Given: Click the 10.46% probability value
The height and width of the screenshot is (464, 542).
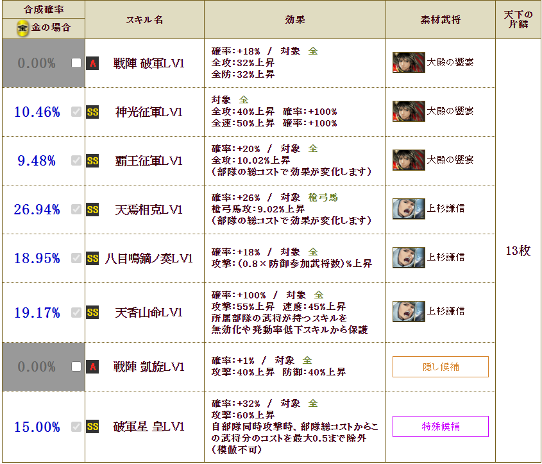Looking at the screenshot, I should point(37,112).
